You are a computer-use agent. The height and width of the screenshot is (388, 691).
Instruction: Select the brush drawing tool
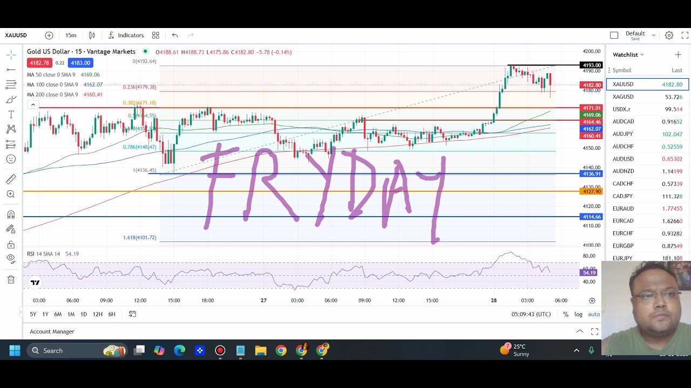(x=11, y=100)
